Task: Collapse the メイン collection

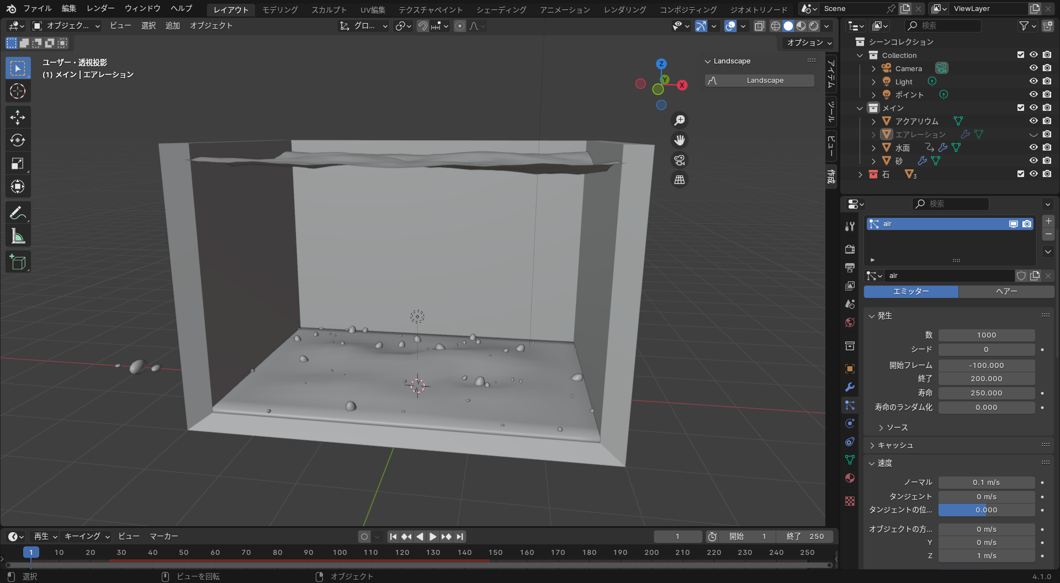Action: point(860,108)
